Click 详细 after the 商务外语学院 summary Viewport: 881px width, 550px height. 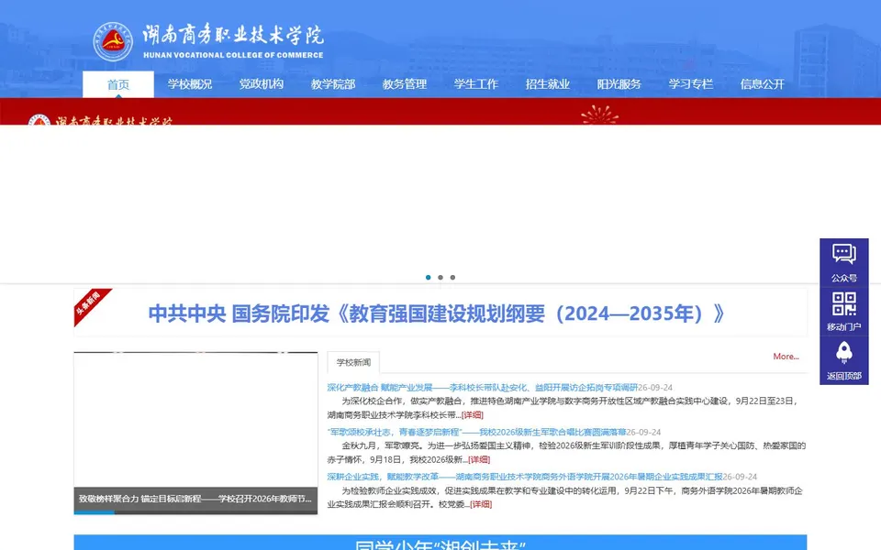481,504
